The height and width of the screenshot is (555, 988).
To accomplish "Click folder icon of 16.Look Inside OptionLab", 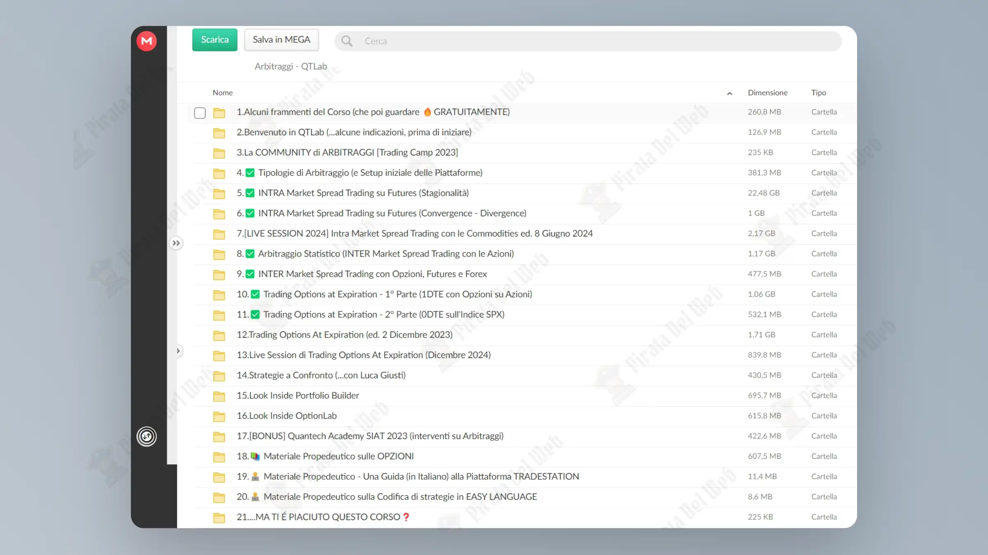I will (x=219, y=416).
